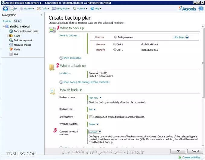Click the Location link
This screenshot has width=205, height=160.
tap(65, 73)
